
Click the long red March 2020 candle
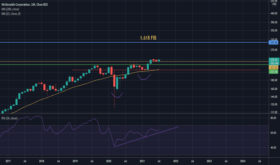[114, 81]
